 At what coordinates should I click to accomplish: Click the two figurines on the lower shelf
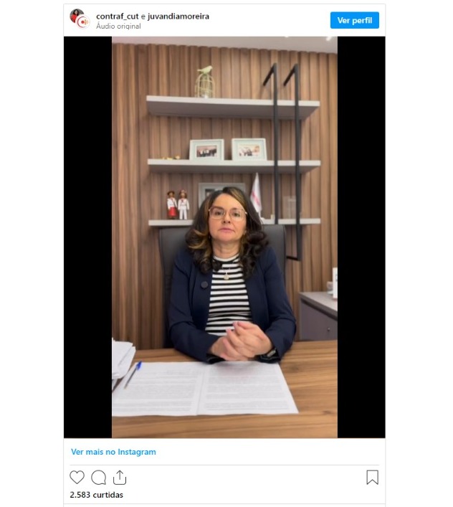178,204
